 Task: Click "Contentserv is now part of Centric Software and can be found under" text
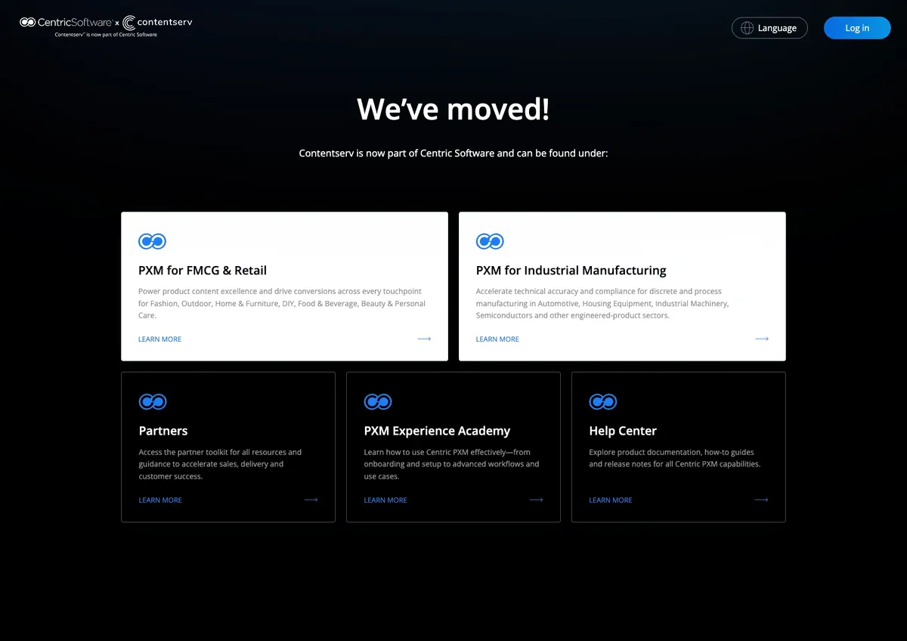pyautogui.click(x=453, y=153)
